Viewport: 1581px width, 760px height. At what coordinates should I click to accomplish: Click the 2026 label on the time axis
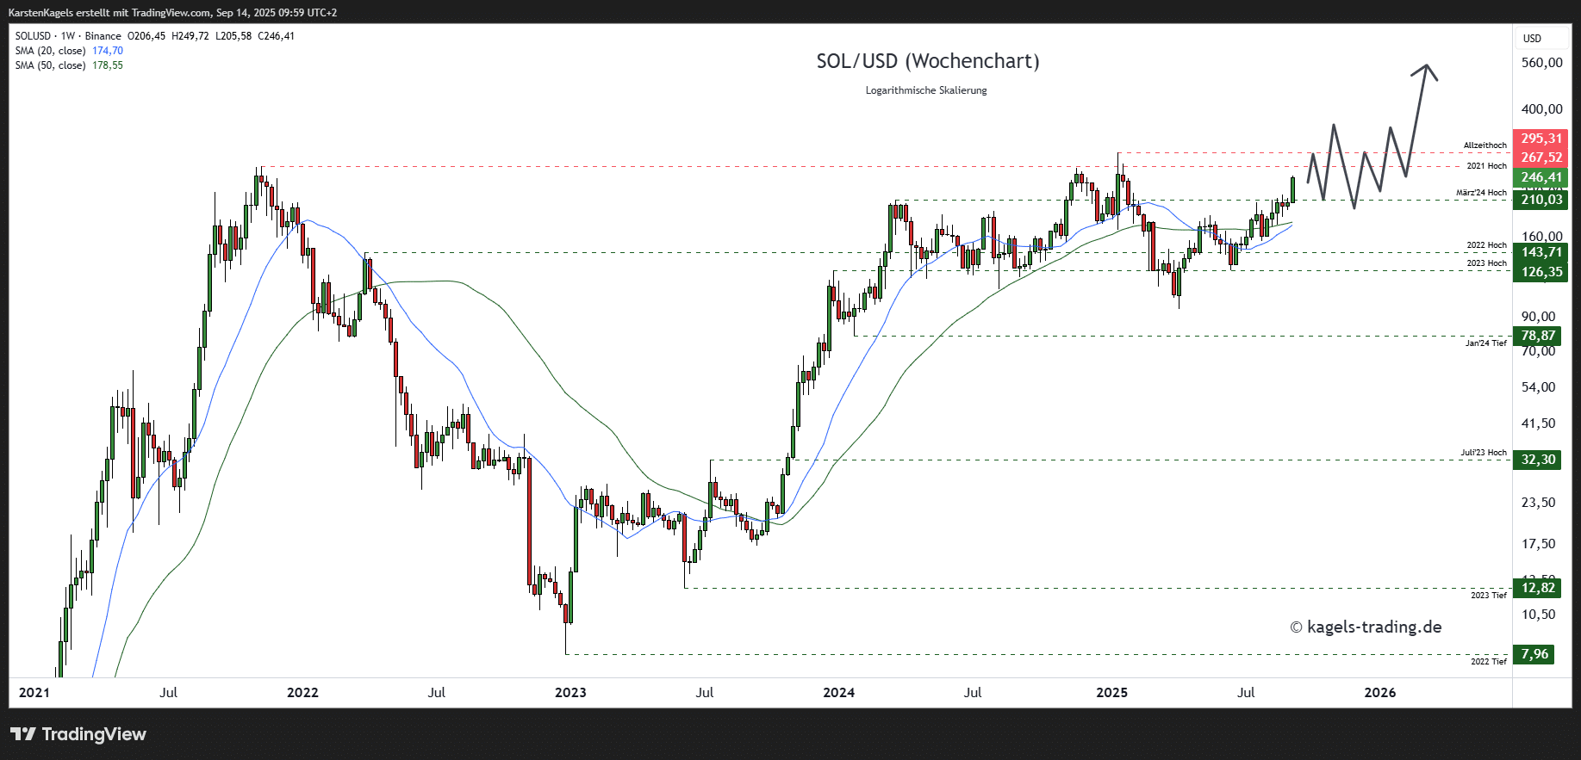click(x=1379, y=693)
